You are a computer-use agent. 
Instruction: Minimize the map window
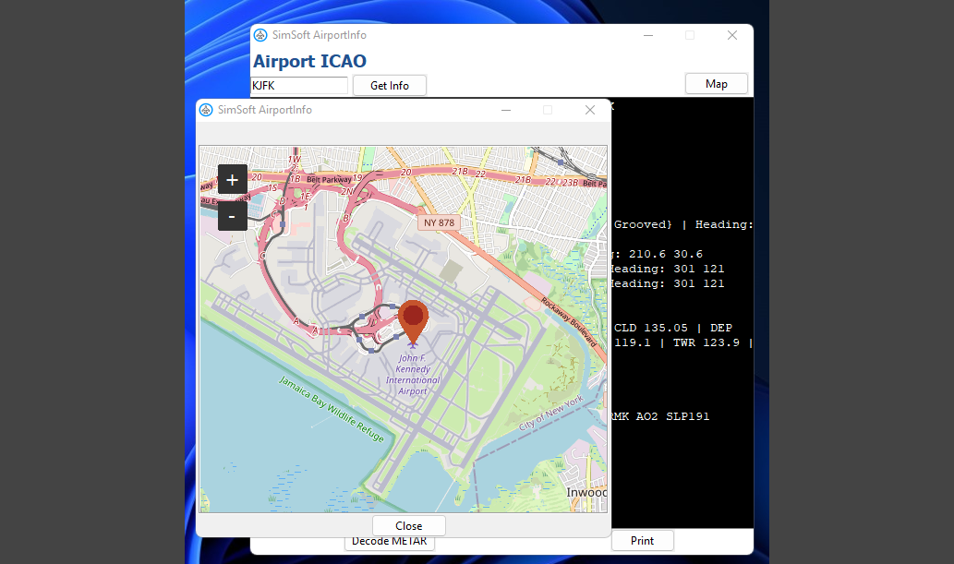click(x=506, y=110)
